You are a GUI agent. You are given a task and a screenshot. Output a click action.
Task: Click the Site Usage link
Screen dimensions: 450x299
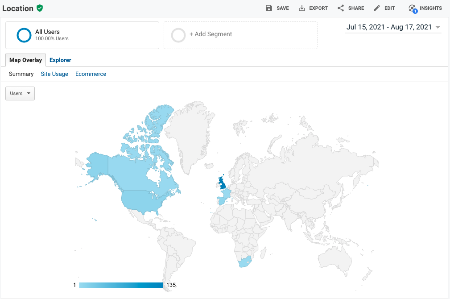54,74
